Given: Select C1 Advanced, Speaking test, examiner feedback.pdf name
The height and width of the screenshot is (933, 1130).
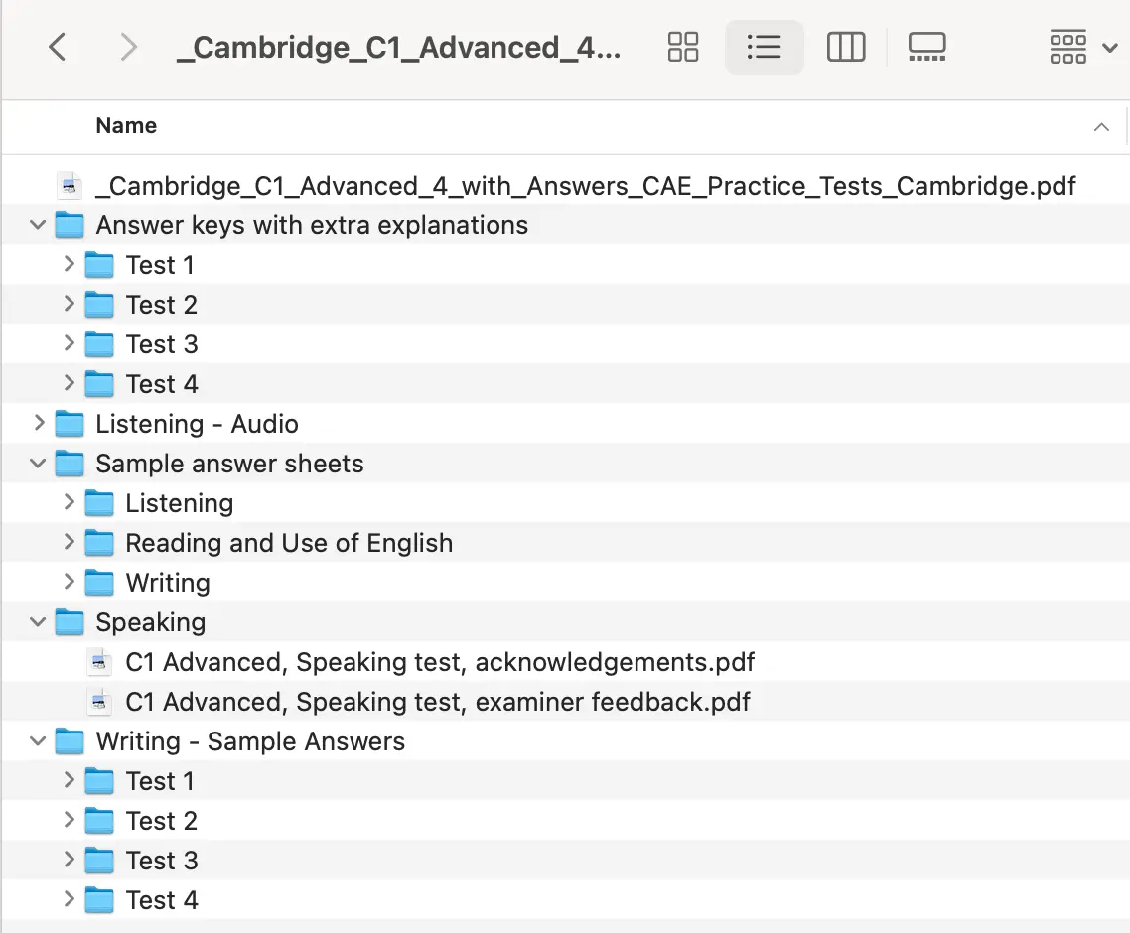Looking at the screenshot, I should [x=438, y=701].
